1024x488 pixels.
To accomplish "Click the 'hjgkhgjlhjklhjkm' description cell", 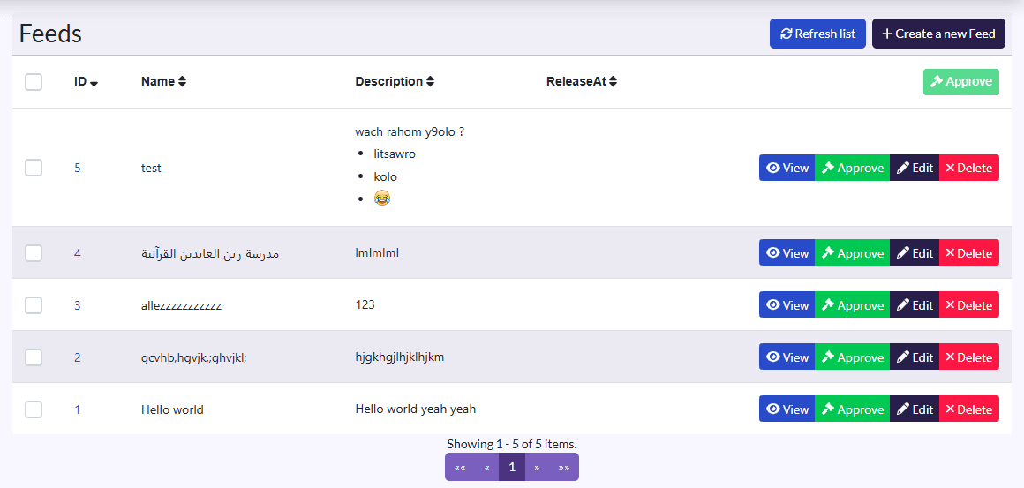I will [400, 357].
